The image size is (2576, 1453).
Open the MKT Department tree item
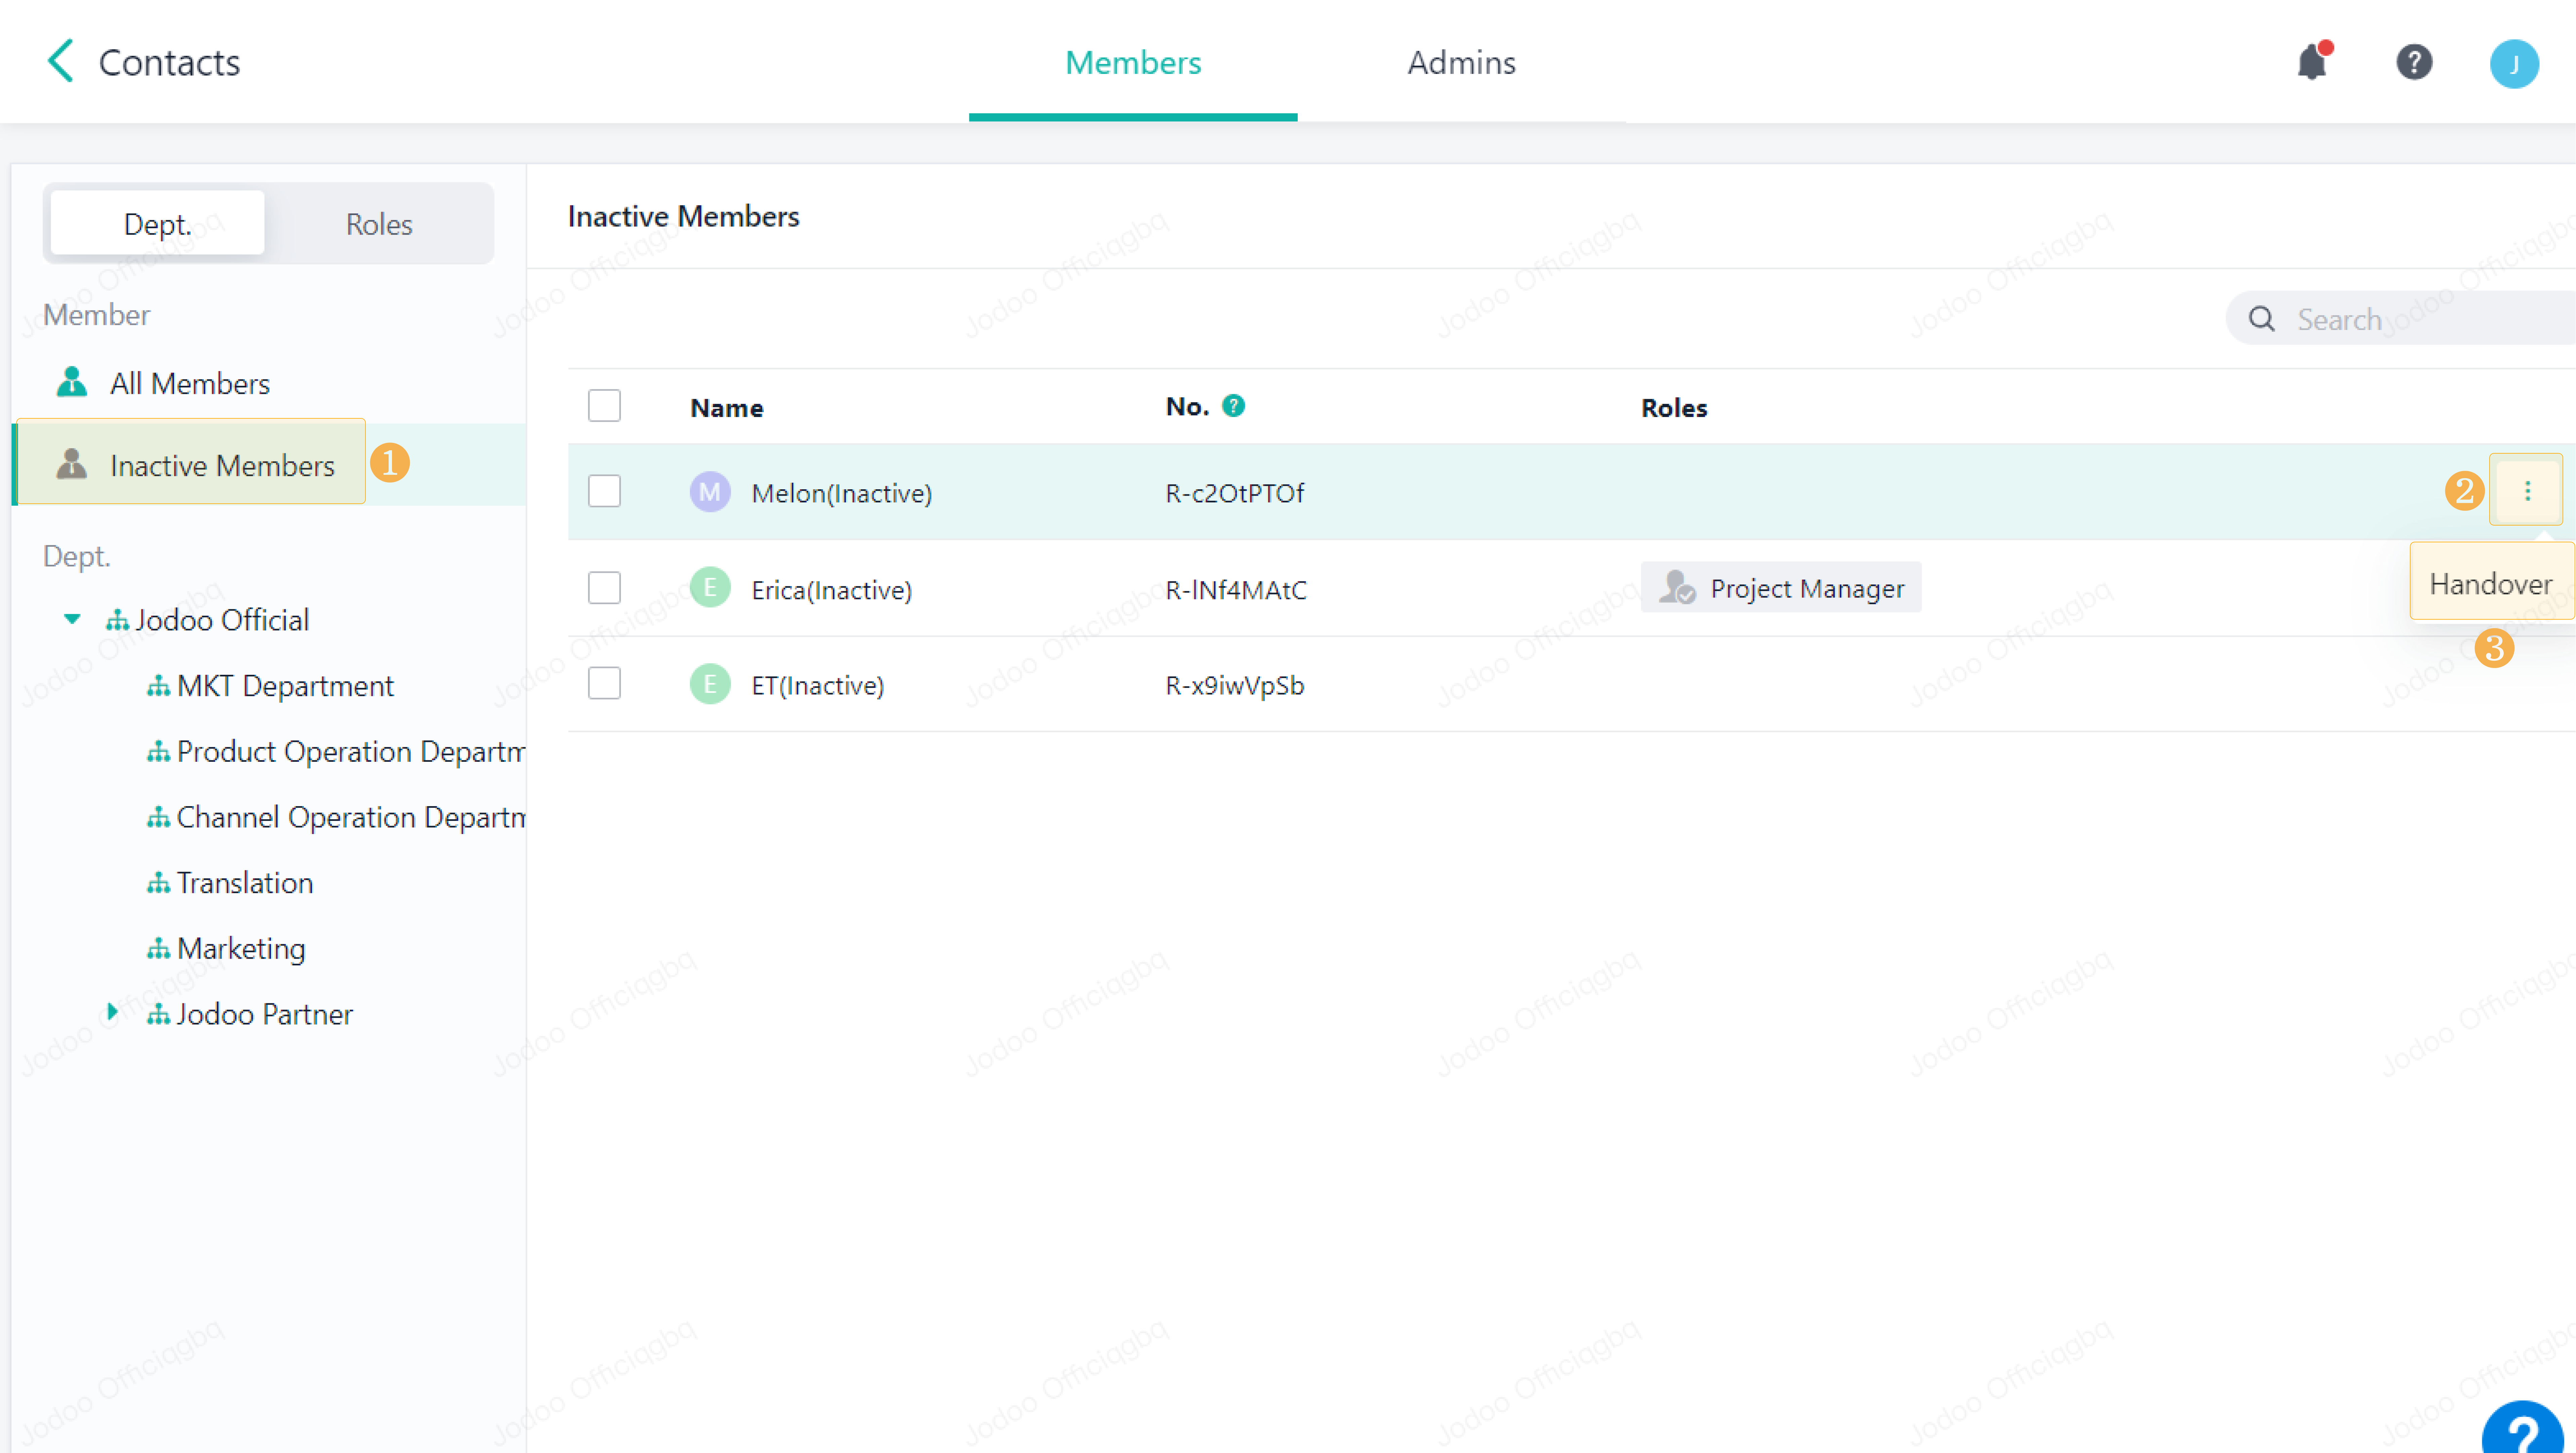[x=284, y=686]
